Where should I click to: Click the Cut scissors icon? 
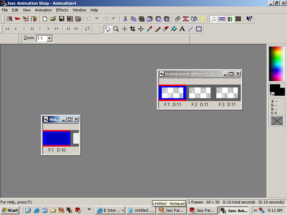[x=125, y=19]
